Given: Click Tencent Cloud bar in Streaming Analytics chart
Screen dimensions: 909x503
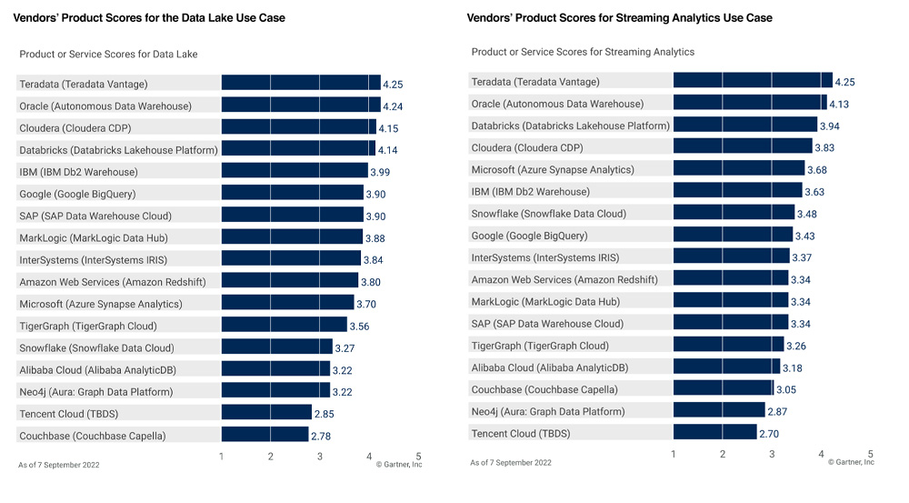Looking at the screenshot, I should pos(714,434).
